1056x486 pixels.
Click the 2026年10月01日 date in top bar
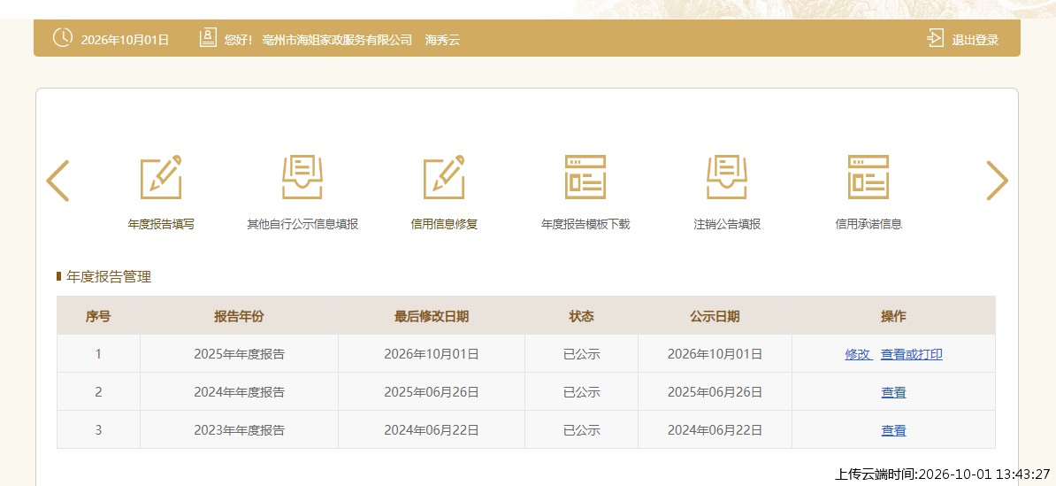[125, 41]
